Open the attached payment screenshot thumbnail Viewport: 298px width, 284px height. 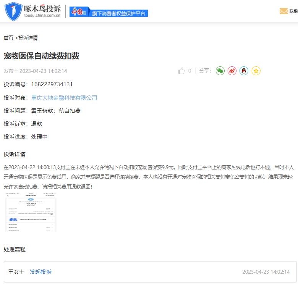pos(31,213)
